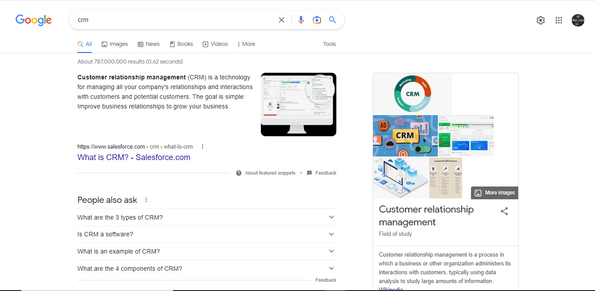Select the All results tab
The image size is (595, 291).
click(85, 44)
